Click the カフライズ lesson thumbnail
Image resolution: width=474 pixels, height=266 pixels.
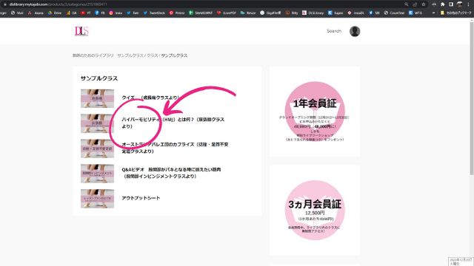(x=97, y=149)
